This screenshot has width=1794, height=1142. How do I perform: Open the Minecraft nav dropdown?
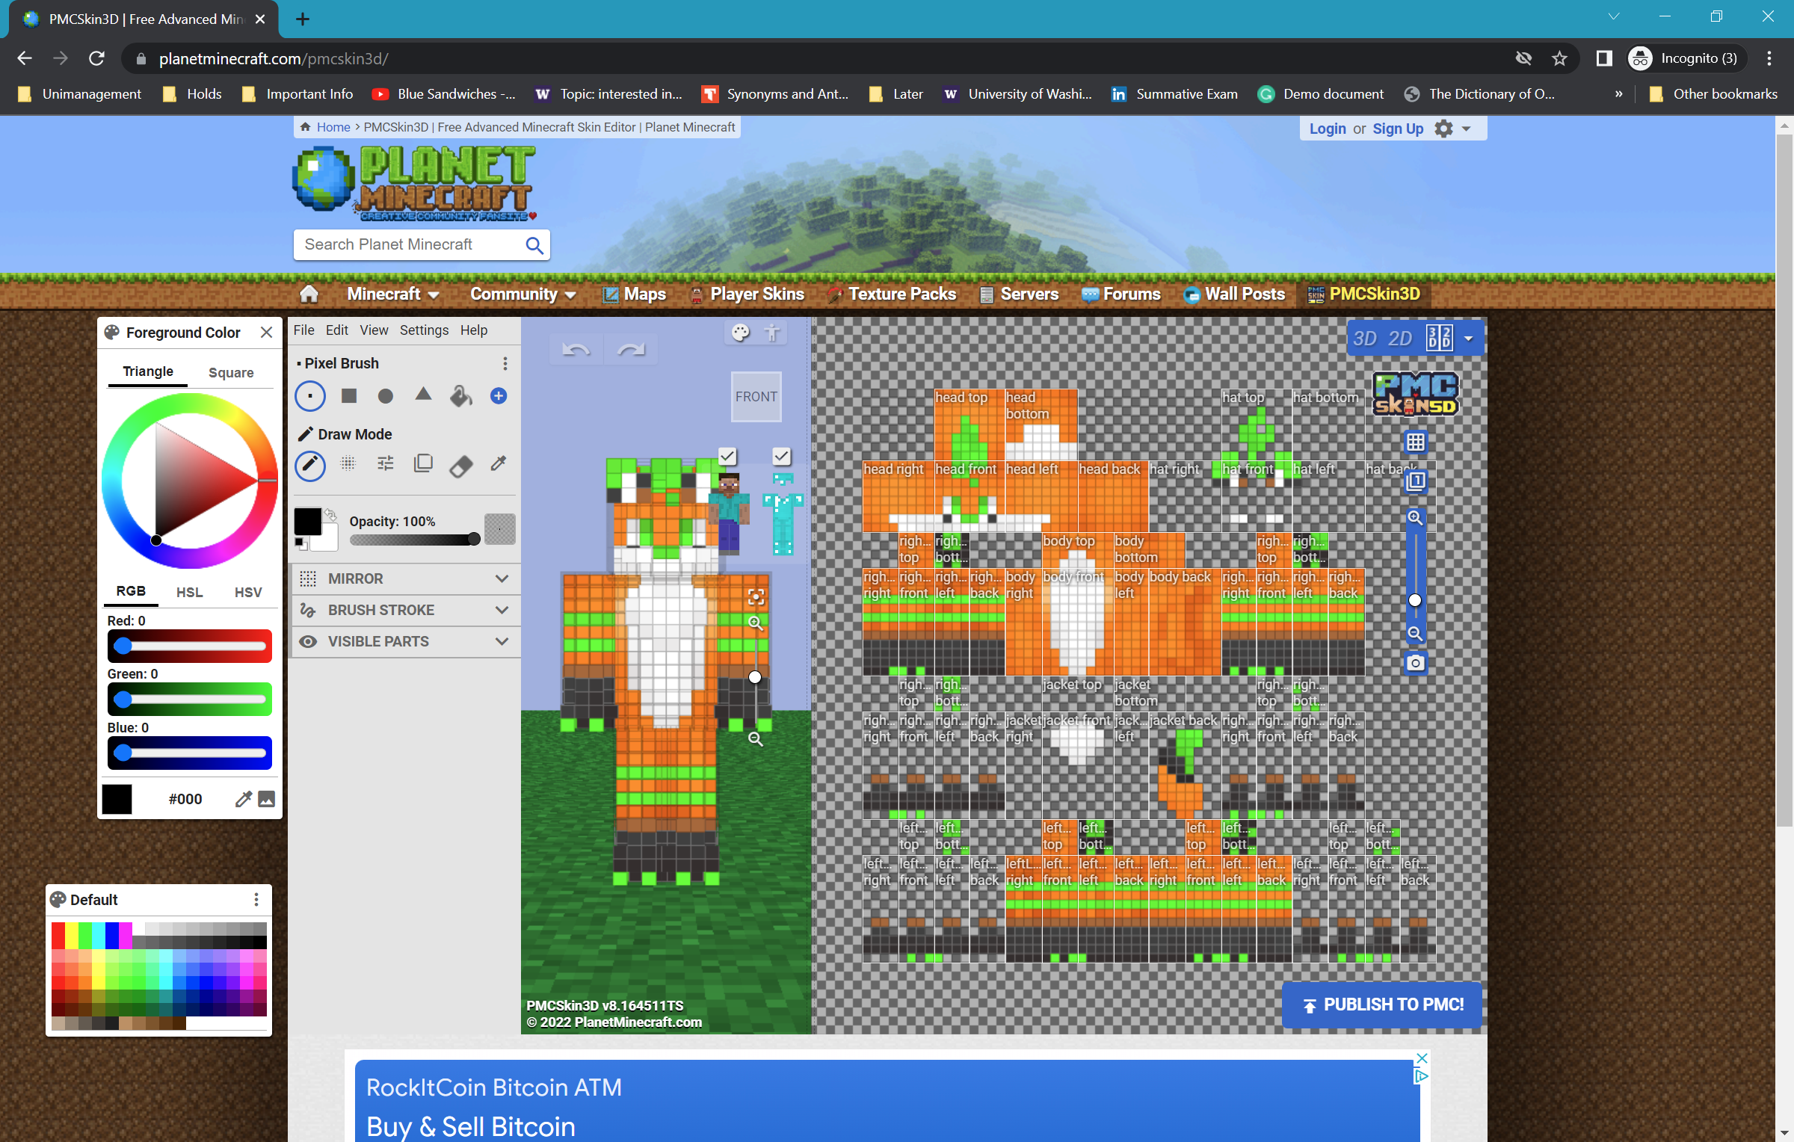(393, 294)
